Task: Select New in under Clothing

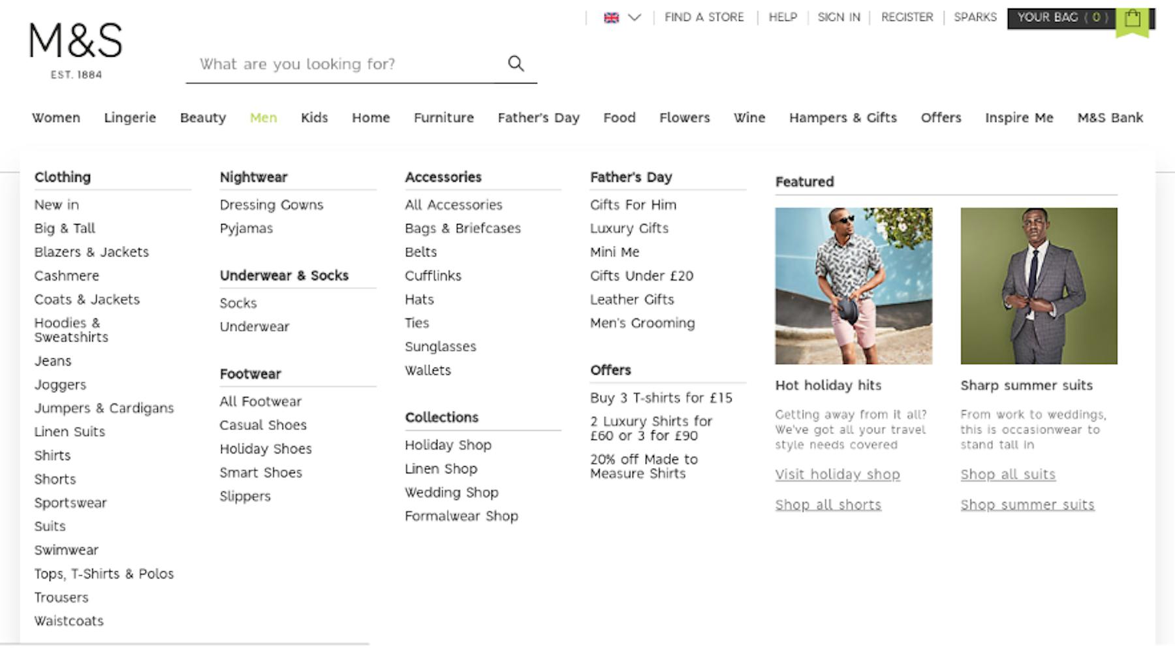Action: coord(57,205)
